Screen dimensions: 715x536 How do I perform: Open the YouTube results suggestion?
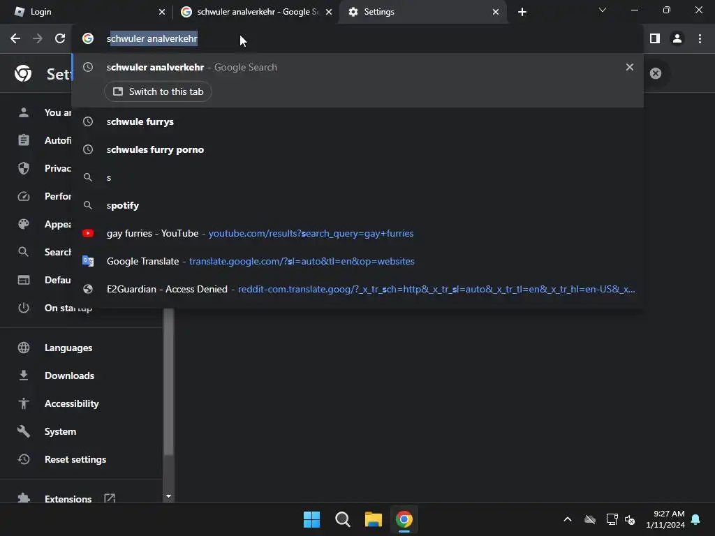coord(357,233)
